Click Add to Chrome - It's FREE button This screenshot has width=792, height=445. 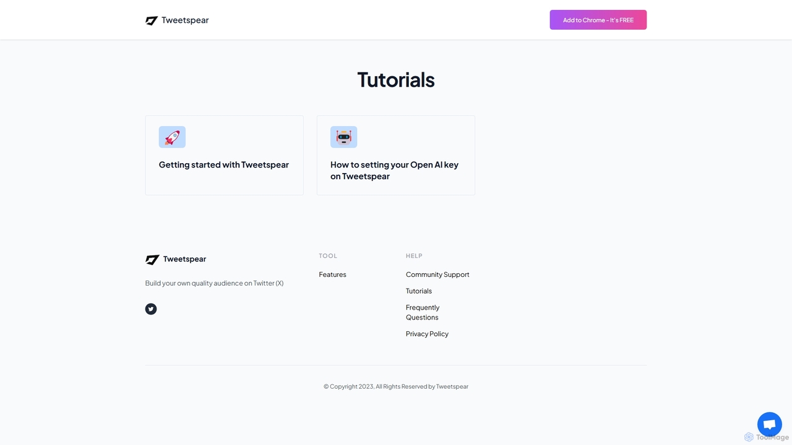(x=598, y=20)
